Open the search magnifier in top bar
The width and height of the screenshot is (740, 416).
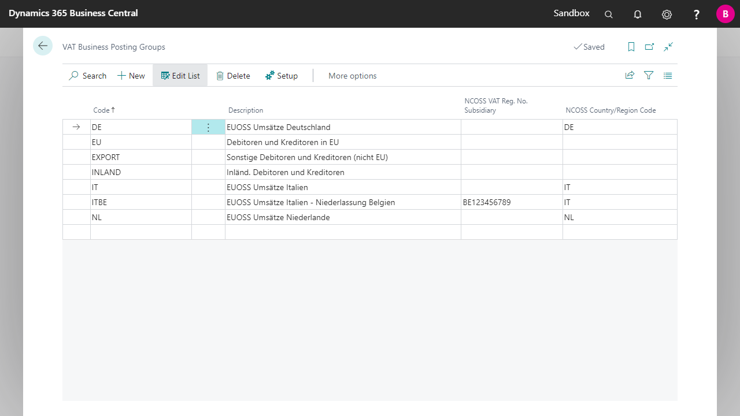click(609, 14)
